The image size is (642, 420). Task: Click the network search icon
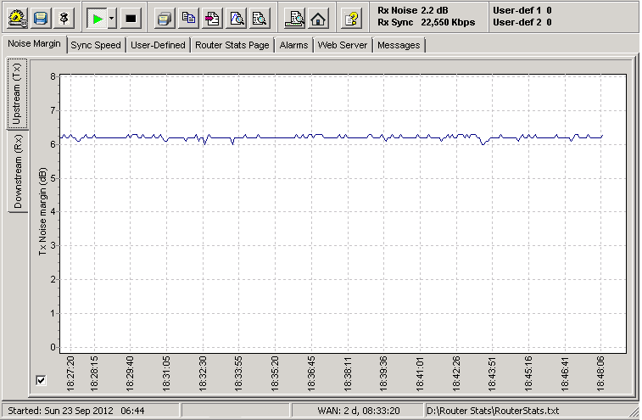pyautogui.click(x=294, y=17)
